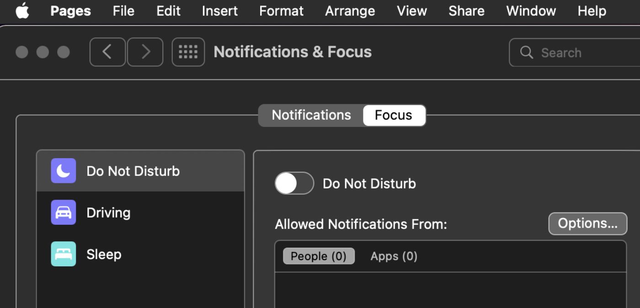Image resolution: width=640 pixels, height=308 pixels.
Task: Go back with the left chevron
Action: [107, 52]
